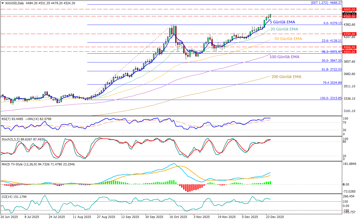358x220 pixels.
Task: Click the 200 Günlük EMA label
Action: [286, 77]
